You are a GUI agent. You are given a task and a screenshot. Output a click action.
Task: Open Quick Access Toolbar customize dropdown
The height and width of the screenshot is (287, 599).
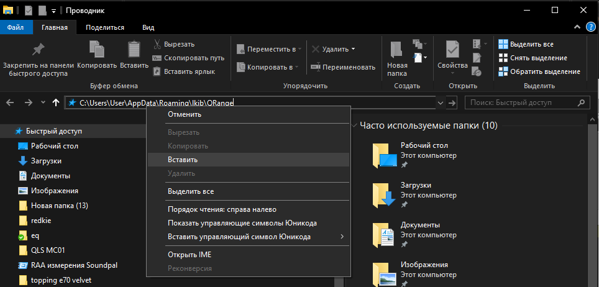pyautogui.click(x=54, y=11)
